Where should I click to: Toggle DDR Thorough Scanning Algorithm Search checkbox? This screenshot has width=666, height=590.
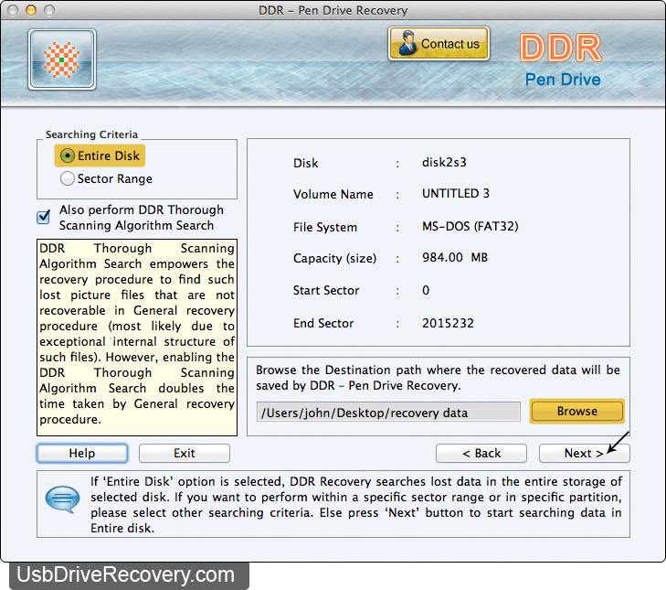[43, 217]
